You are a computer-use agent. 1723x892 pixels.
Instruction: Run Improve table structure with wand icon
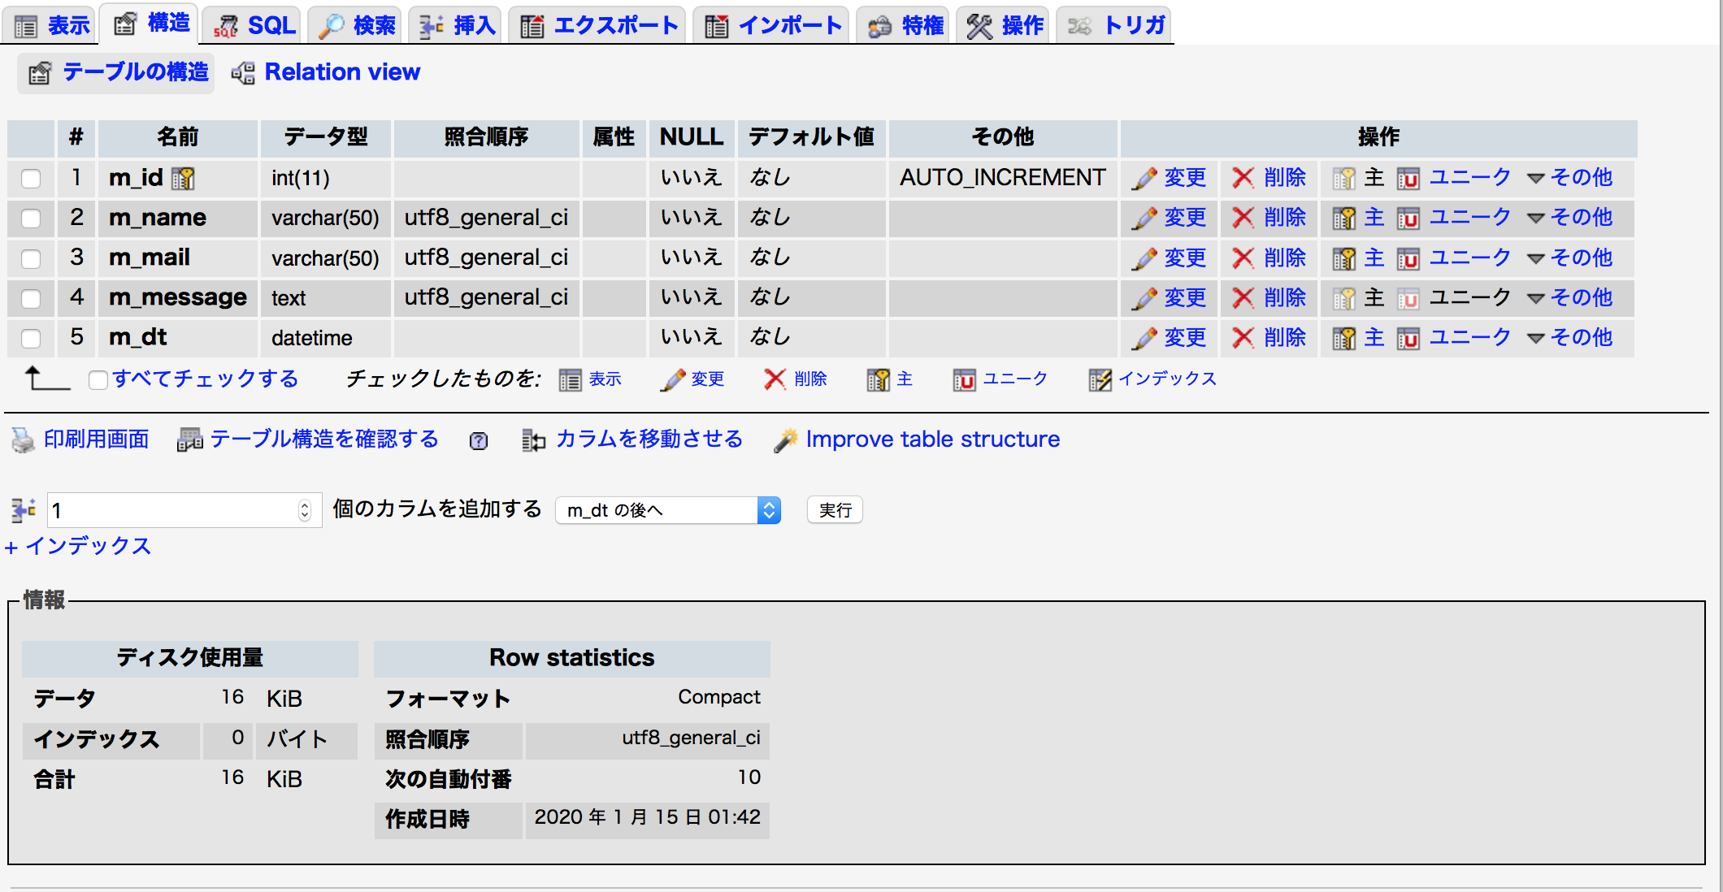coord(784,439)
